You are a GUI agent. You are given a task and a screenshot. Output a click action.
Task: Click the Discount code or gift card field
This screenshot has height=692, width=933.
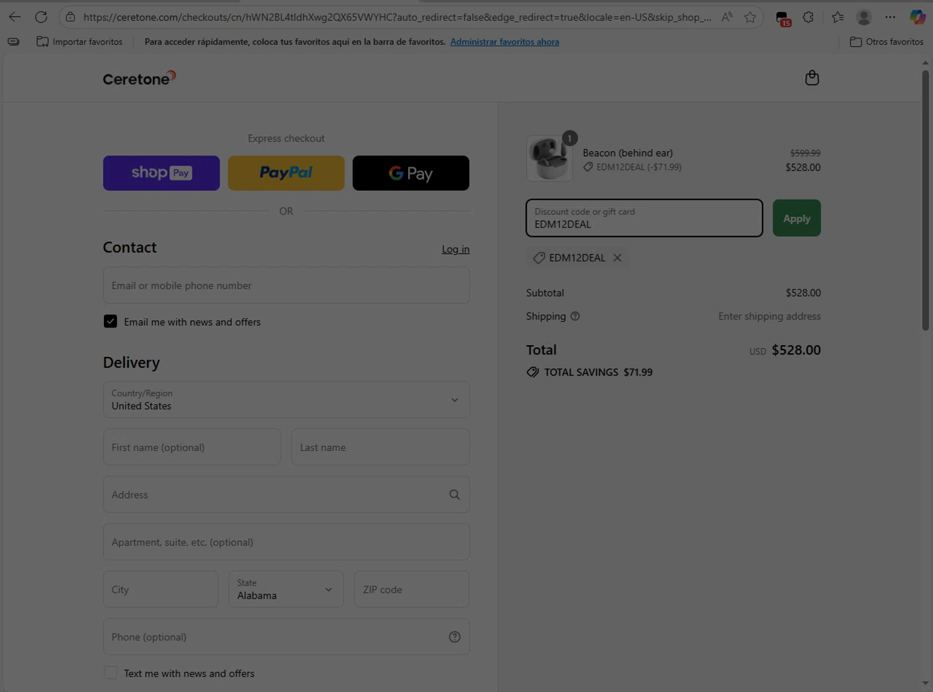[x=644, y=218]
